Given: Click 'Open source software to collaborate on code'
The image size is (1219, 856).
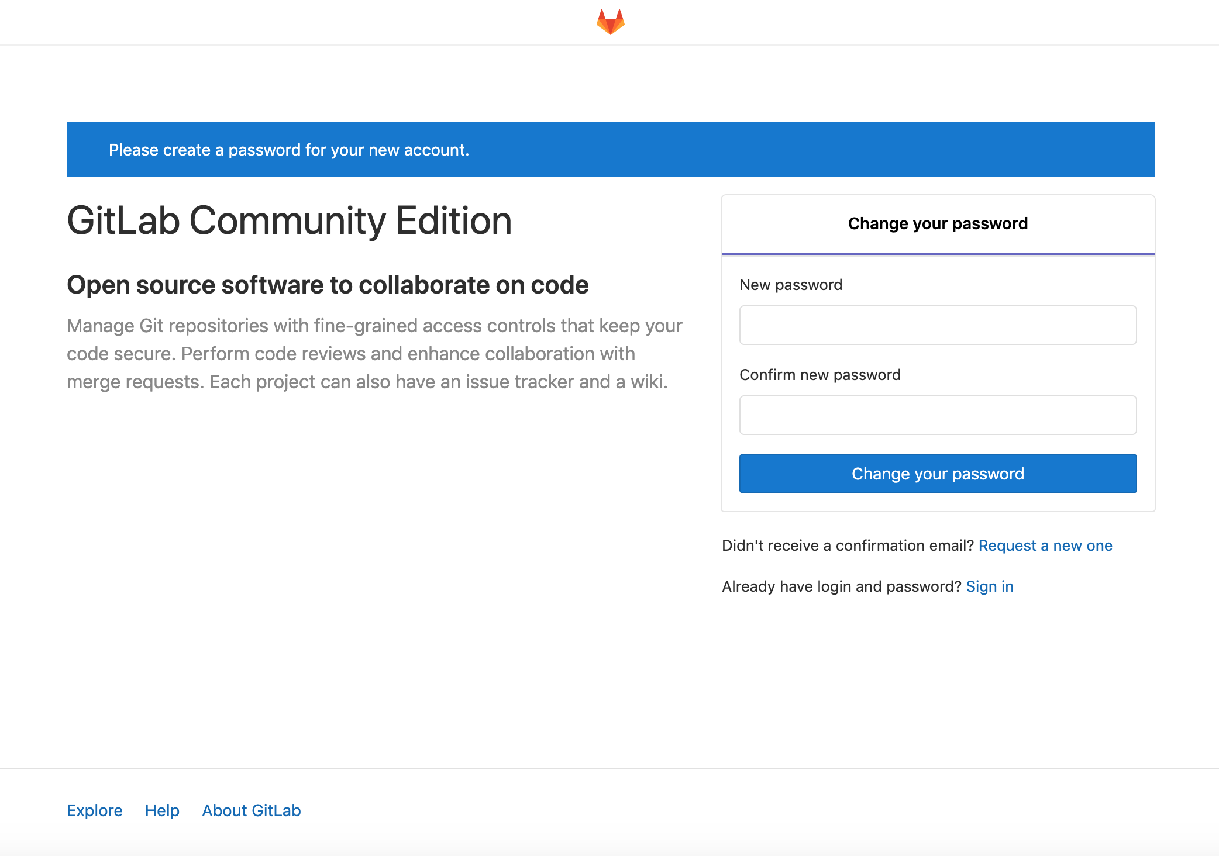Looking at the screenshot, I should (328, 285).
